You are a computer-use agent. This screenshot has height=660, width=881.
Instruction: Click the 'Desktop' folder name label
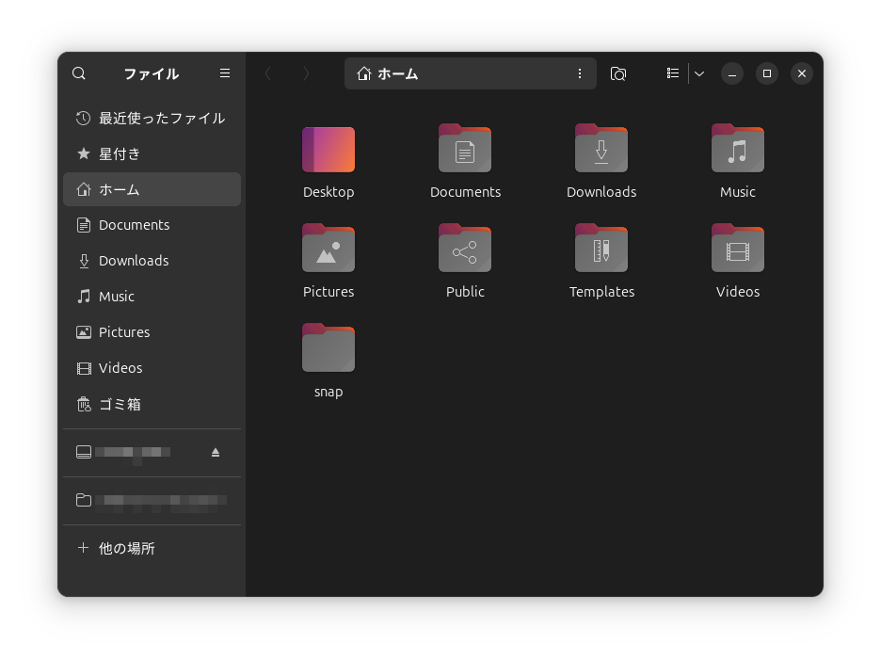[x=328, y=192]
